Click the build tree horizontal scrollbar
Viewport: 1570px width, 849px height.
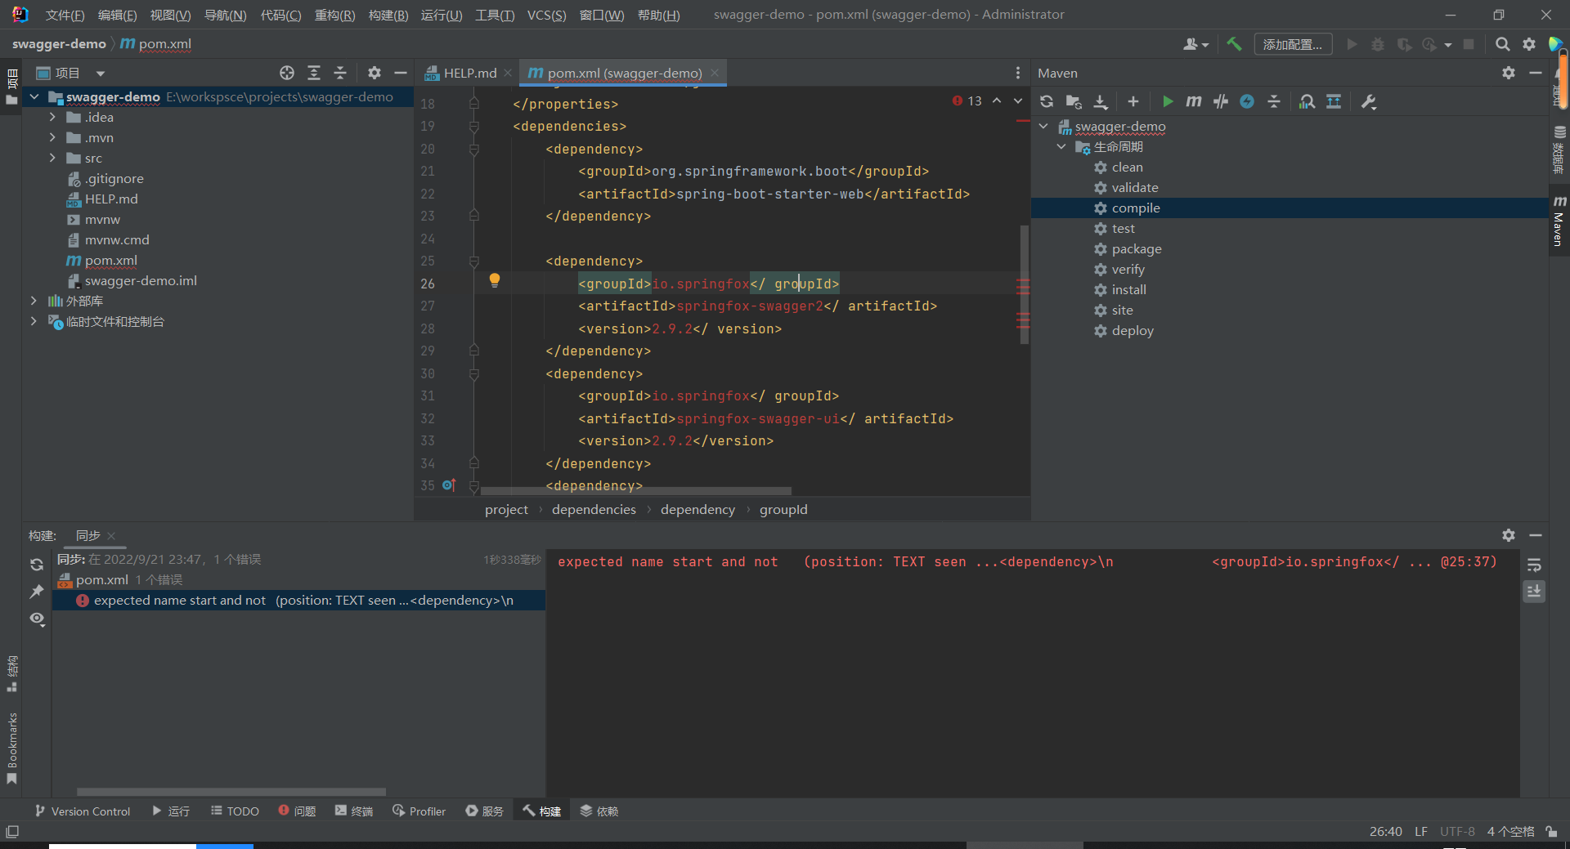pyautogui.click(x=231, y=791)
